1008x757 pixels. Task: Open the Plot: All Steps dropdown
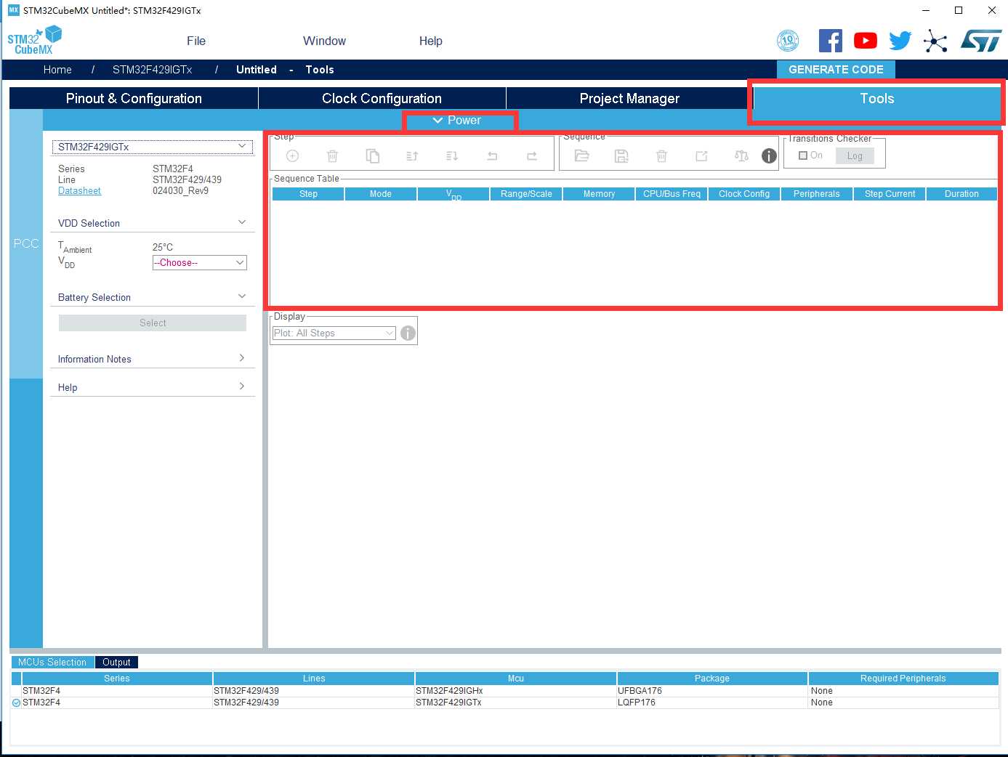[334, 333]
